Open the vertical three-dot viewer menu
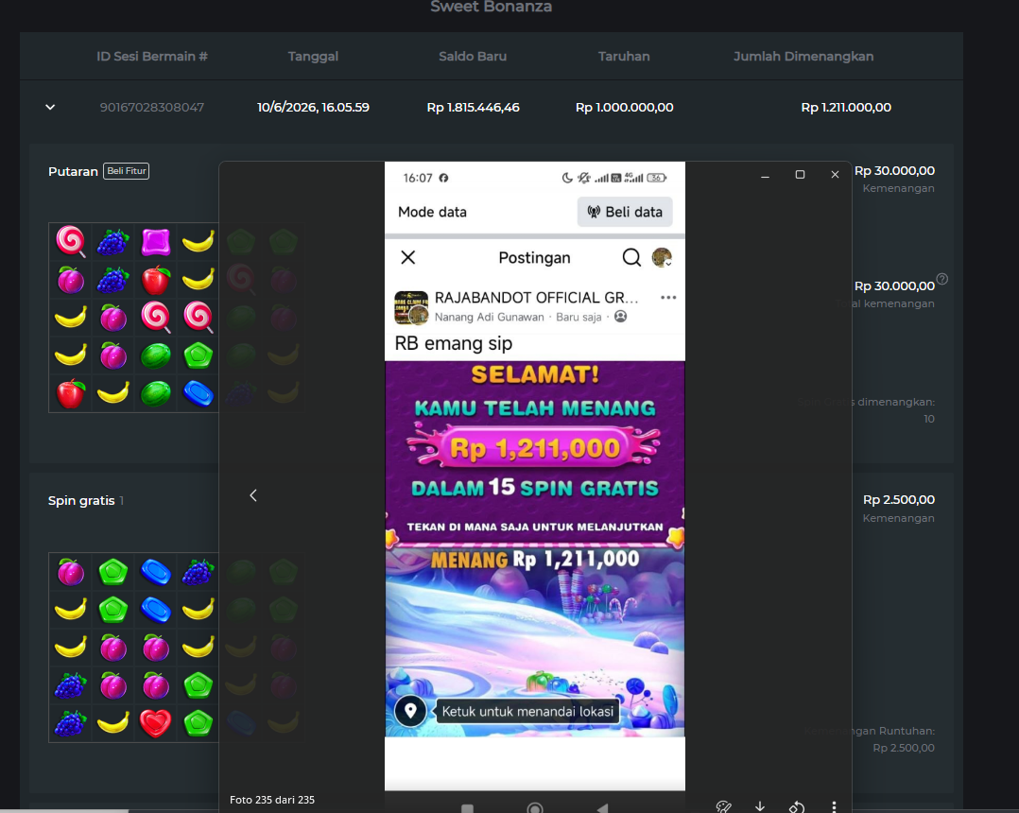 coord(834,807)
